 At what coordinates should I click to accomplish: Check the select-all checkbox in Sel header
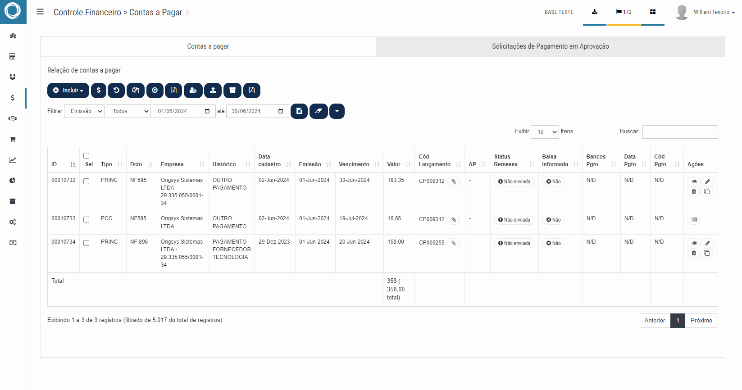[86, 156]
